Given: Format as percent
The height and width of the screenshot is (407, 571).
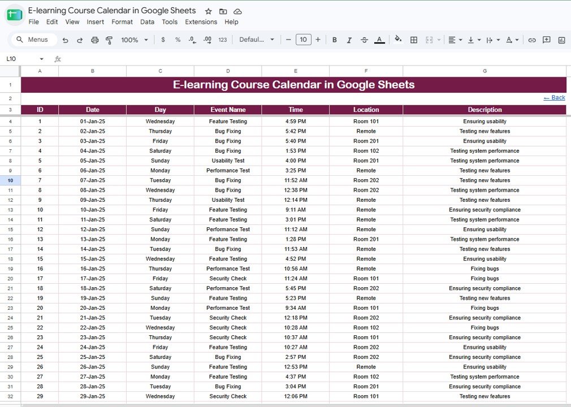Looking at the screenshot, I should point(178,40).
